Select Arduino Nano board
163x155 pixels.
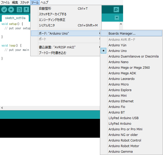pos(131,62)
